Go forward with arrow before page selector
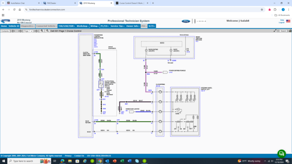The height and width of the screenshot is (164, 292). pos(20,31)
